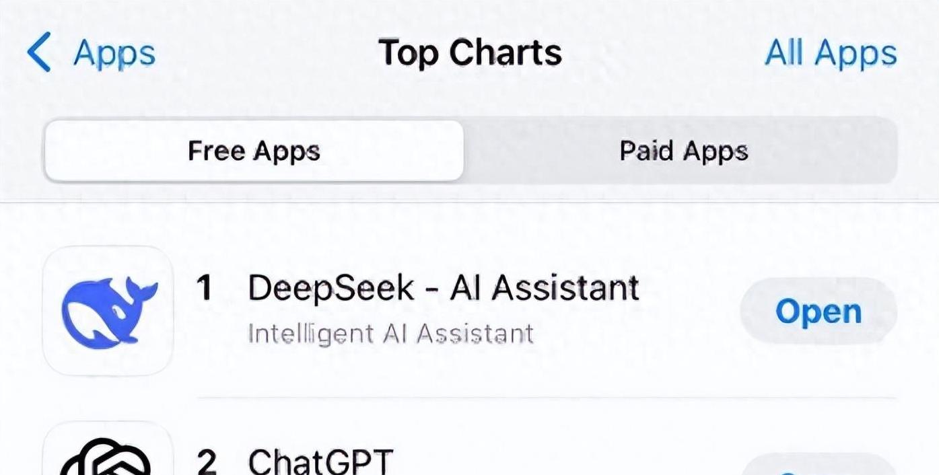
Task: Tap the DeepSeek whale app icon
Action: [108, 311]
